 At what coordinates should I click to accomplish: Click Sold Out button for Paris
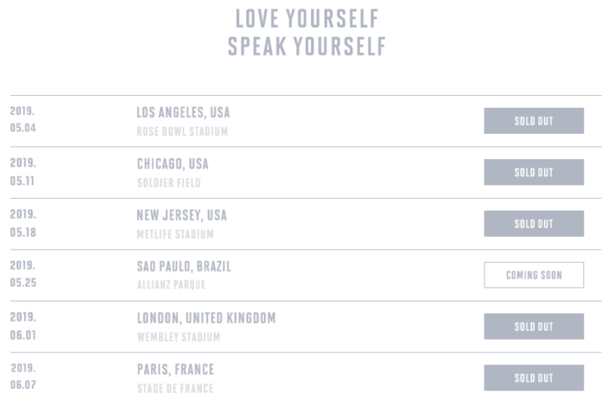tap(534, 378)
